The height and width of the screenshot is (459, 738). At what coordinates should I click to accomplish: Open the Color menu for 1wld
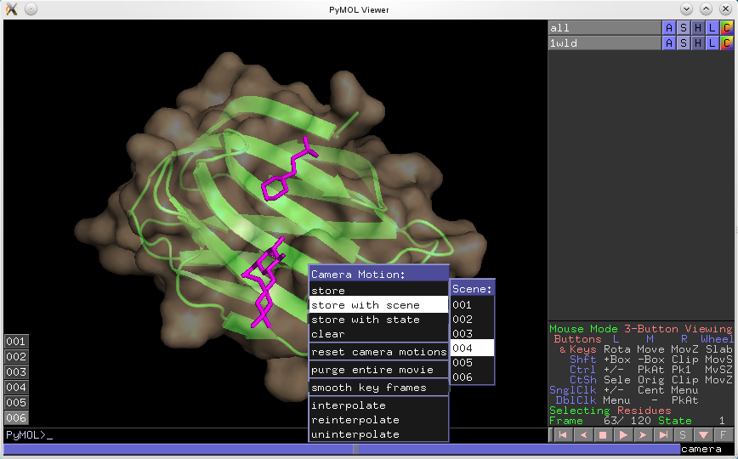click(x=726, y=42)
